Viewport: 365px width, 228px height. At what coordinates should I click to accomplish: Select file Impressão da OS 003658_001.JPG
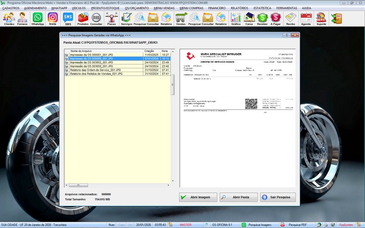coord(117,66)
